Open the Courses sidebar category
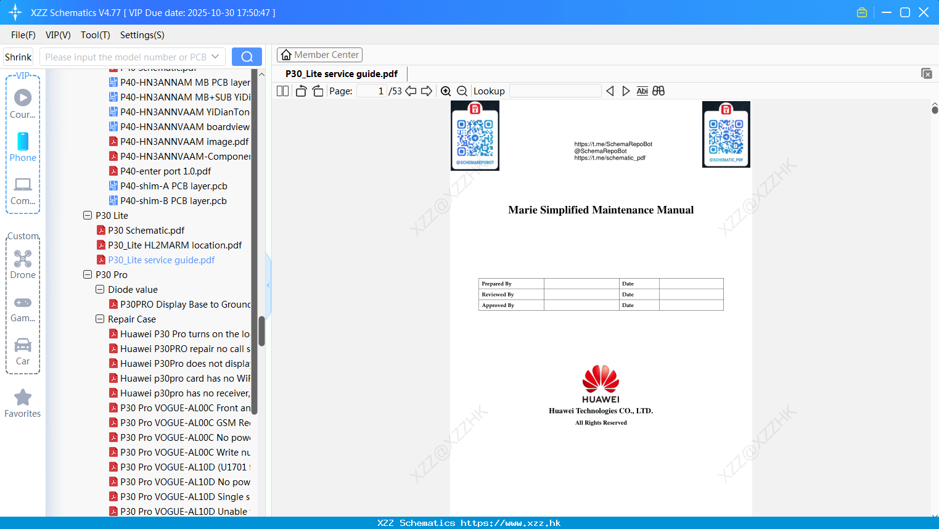The width and height of the screenshot is (939, 529). tap(23, 104)
